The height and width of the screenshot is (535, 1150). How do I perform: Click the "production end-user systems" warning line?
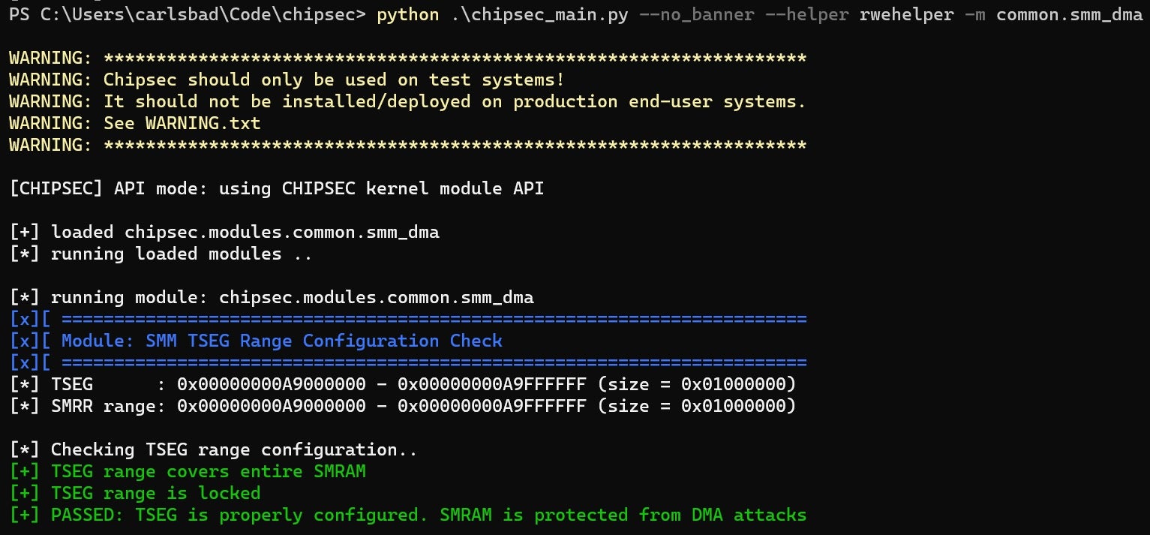(x=454, y=101)
